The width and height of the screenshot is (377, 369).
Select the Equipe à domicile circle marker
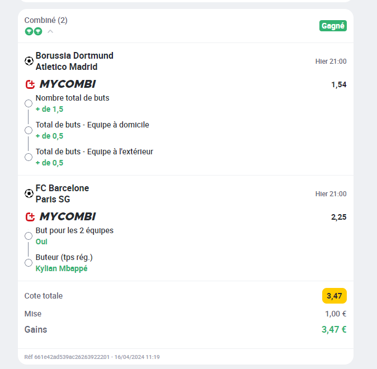point(29,130)
